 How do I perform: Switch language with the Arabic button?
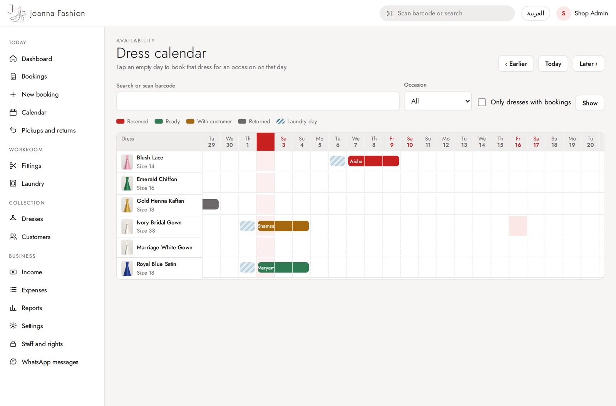[536, 13]
